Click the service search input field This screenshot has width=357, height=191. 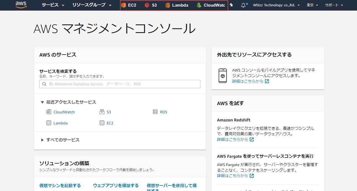point(119,84)
